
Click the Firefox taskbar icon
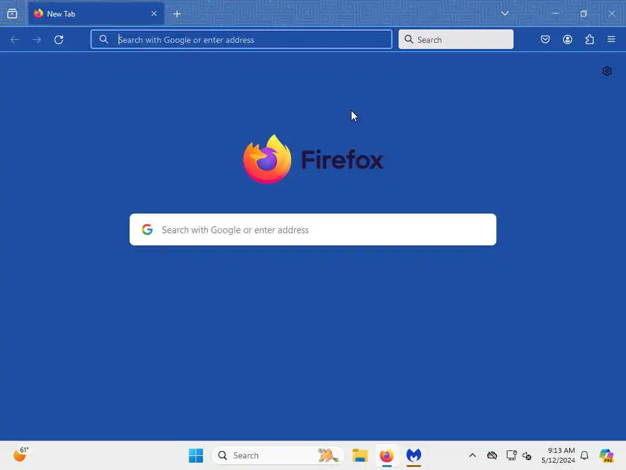click(x=387, y=455)
